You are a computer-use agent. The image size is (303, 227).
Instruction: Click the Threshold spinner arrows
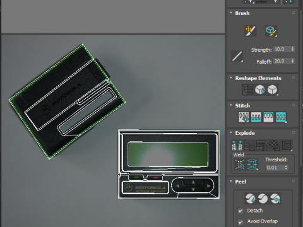286,168
